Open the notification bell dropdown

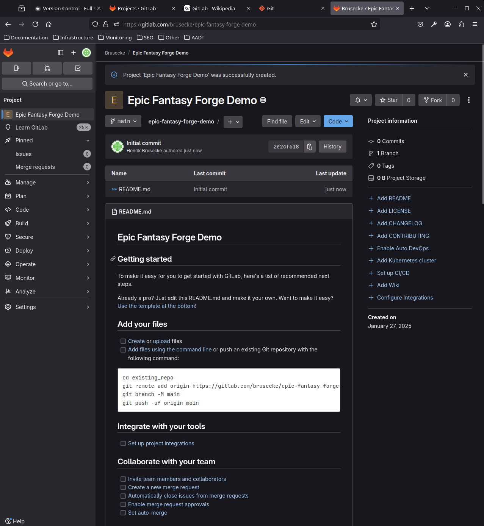tap(361, 100)
